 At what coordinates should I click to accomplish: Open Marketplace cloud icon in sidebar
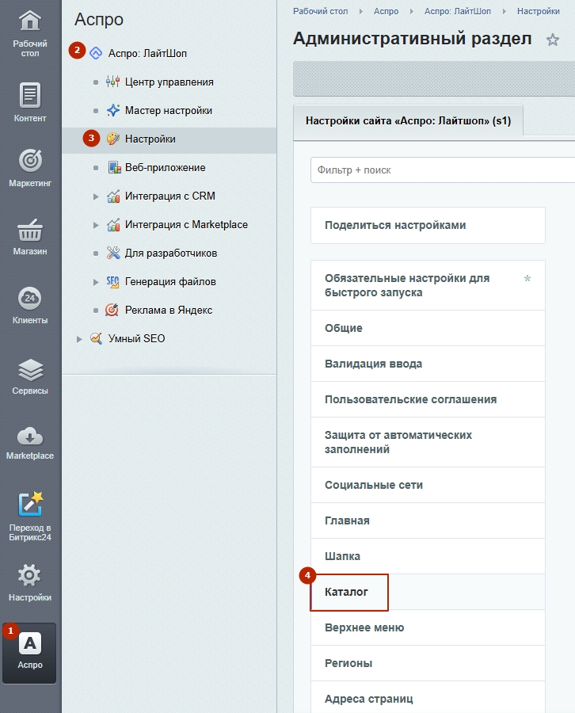pos(30,436)
